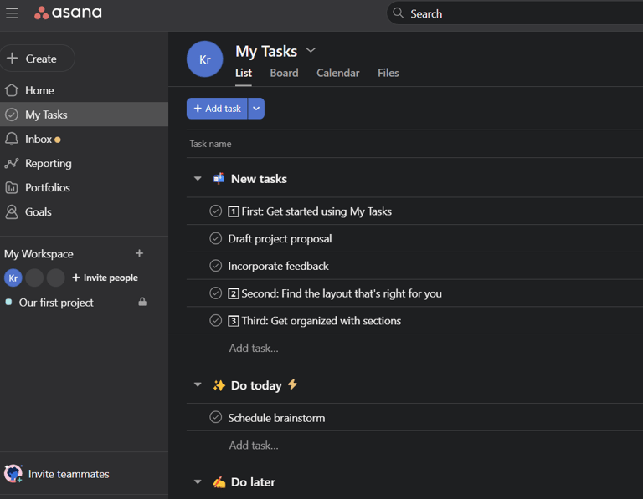643x499 pixels.
Task: Click the My Workspace heading
Action: pos(39,254)
